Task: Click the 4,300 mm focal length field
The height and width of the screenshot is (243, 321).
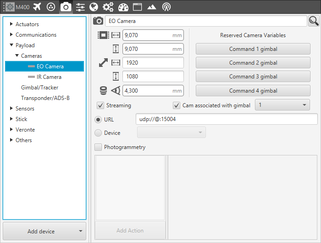Action: pos(153,91)
